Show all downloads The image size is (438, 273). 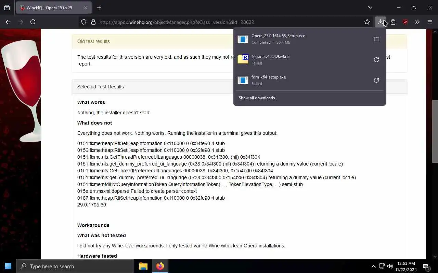257,98
